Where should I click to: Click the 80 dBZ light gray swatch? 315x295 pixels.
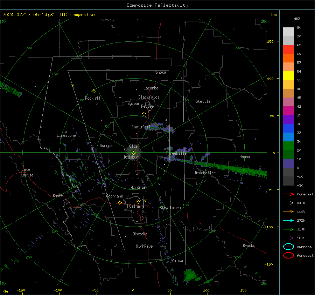pos(288,32)
